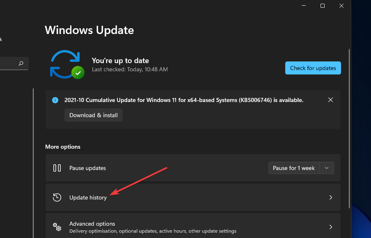Viewport: 371px width, 238px height.
Task: Open the Update history row
Action: [x=193, y=197]
